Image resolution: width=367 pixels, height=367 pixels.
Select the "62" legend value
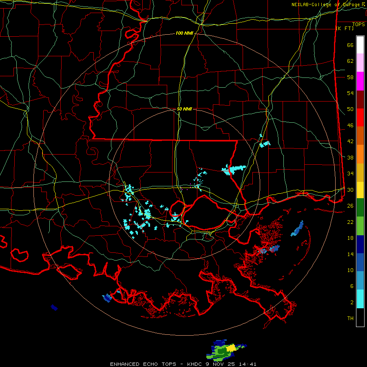tap(350, 61)
